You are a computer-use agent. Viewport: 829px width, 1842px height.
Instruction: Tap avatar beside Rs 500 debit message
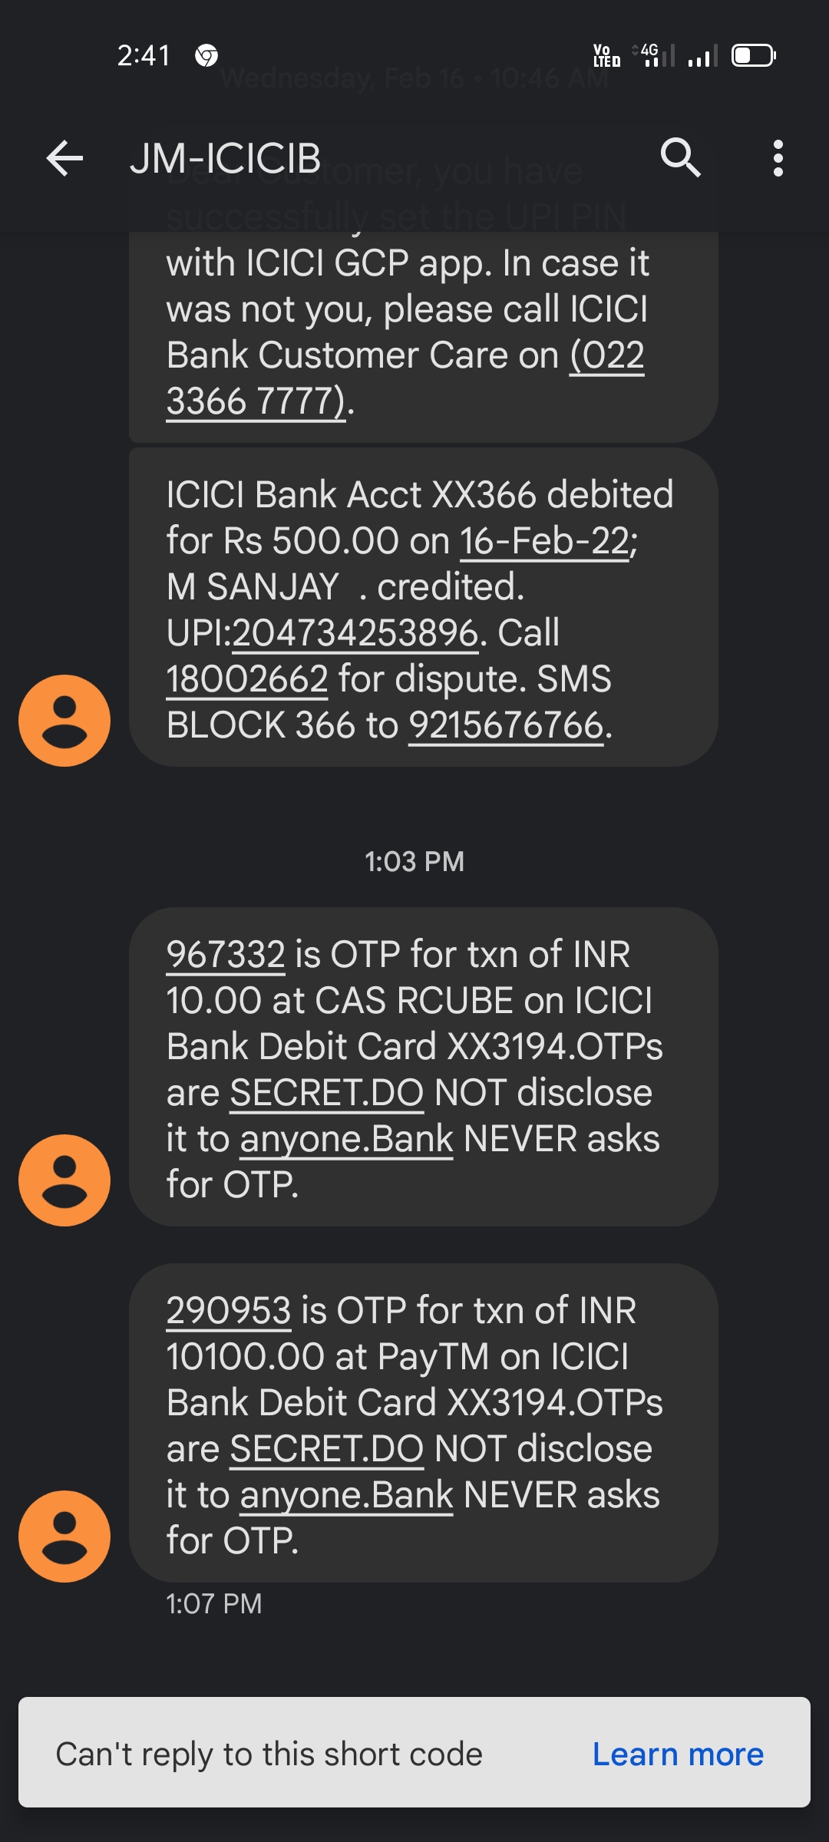coord(64,721)
